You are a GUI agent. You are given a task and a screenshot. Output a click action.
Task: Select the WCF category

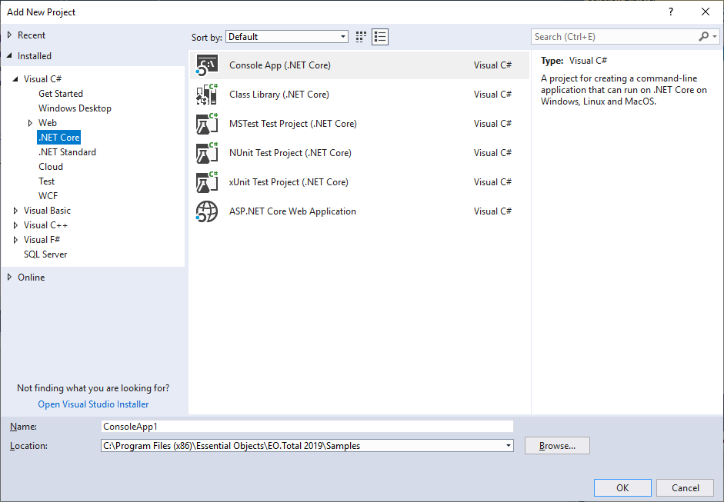coord(48,196)
